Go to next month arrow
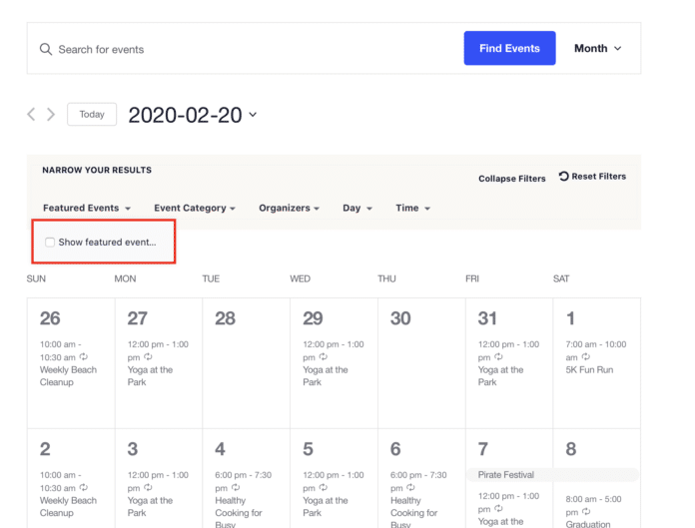Image resolution: width=695 pixels, height=528 pixels. point(51,114)
